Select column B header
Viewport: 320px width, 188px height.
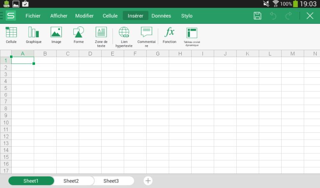[45, 53]
